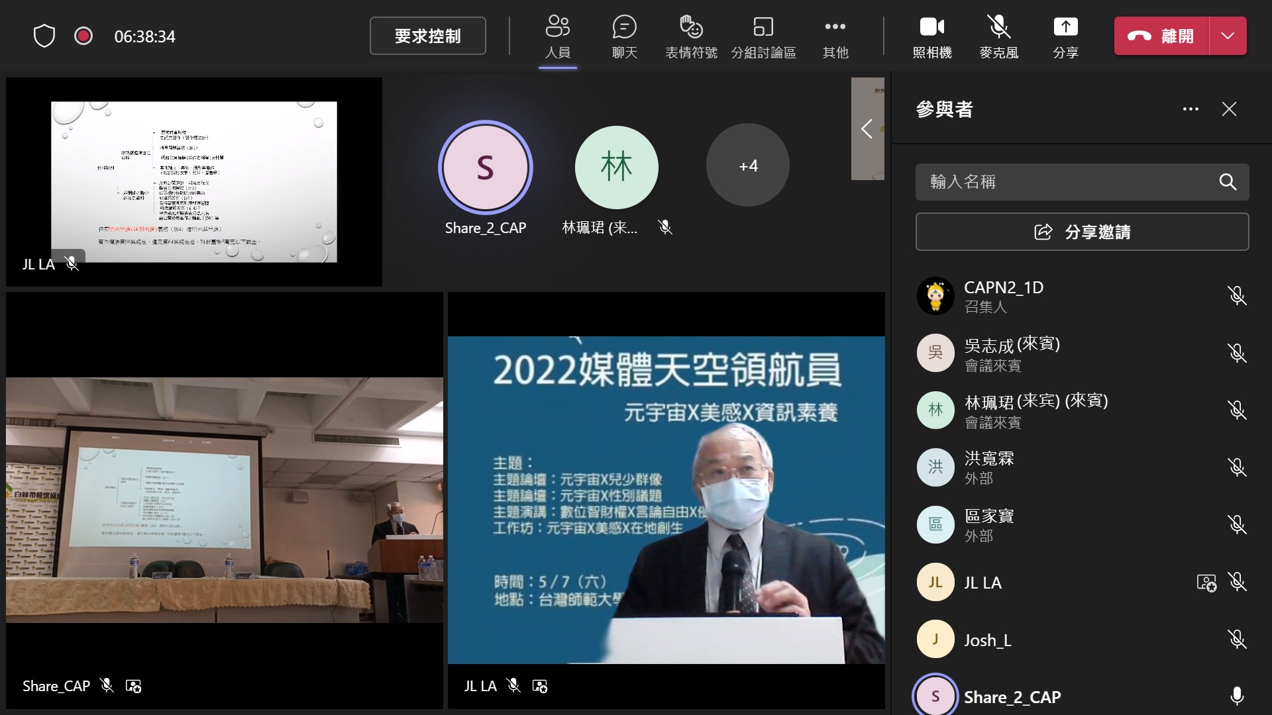Expand the Leave button dropdown arrow

pyautogui.click(x=1228, y=36)
